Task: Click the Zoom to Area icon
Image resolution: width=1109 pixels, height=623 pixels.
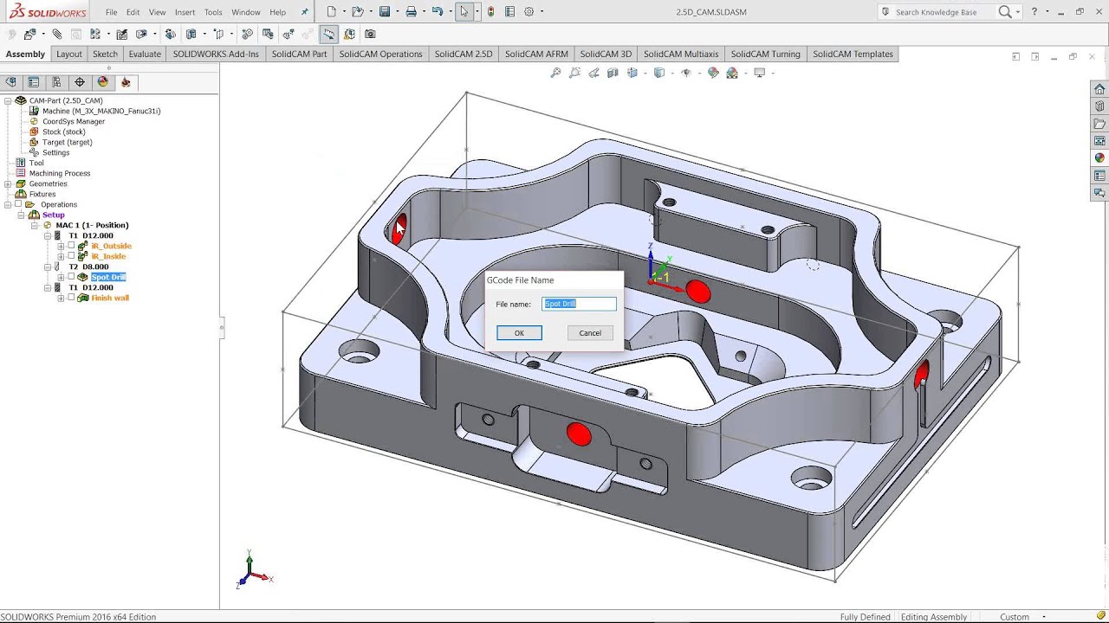Action: tap(574, 73)
